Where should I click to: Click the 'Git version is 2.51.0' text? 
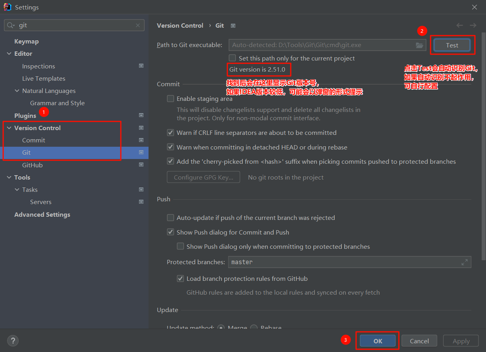(257, 70)
